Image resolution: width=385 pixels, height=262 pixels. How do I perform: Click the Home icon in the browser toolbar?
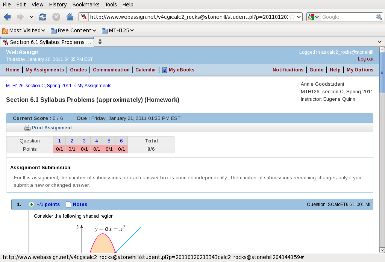pos(70,17)
